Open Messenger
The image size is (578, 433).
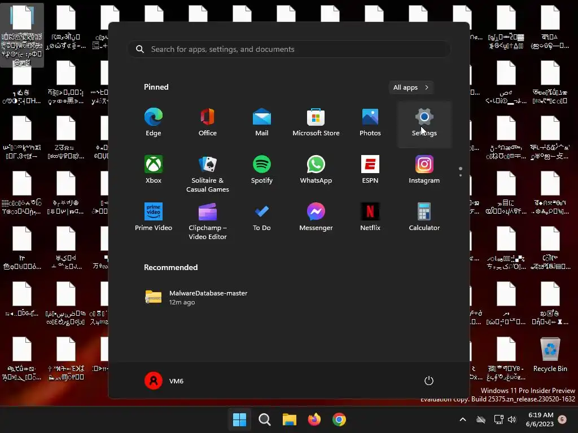316,218
